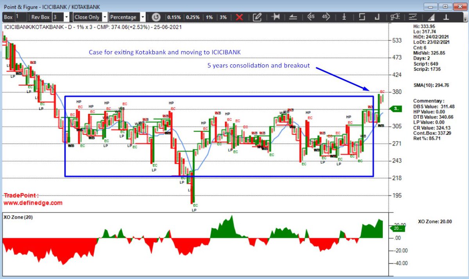Screen dimensions: 469x279
Task: Click the SMA(10): 294.76 text
Action: [431, 85]
